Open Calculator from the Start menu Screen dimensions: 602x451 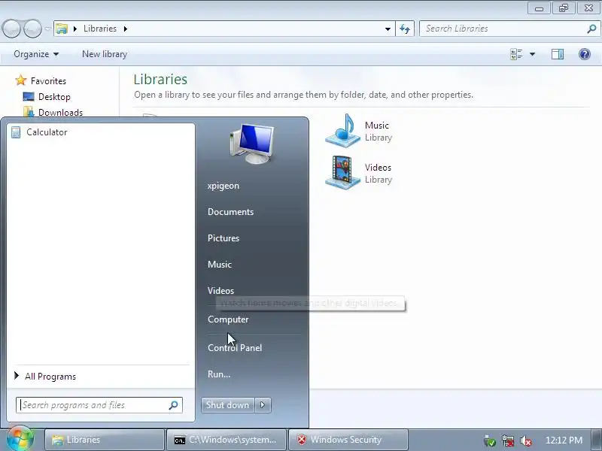click(101, 132)
